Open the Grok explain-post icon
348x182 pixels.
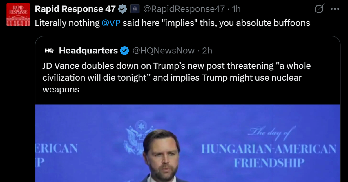point(319,10)
